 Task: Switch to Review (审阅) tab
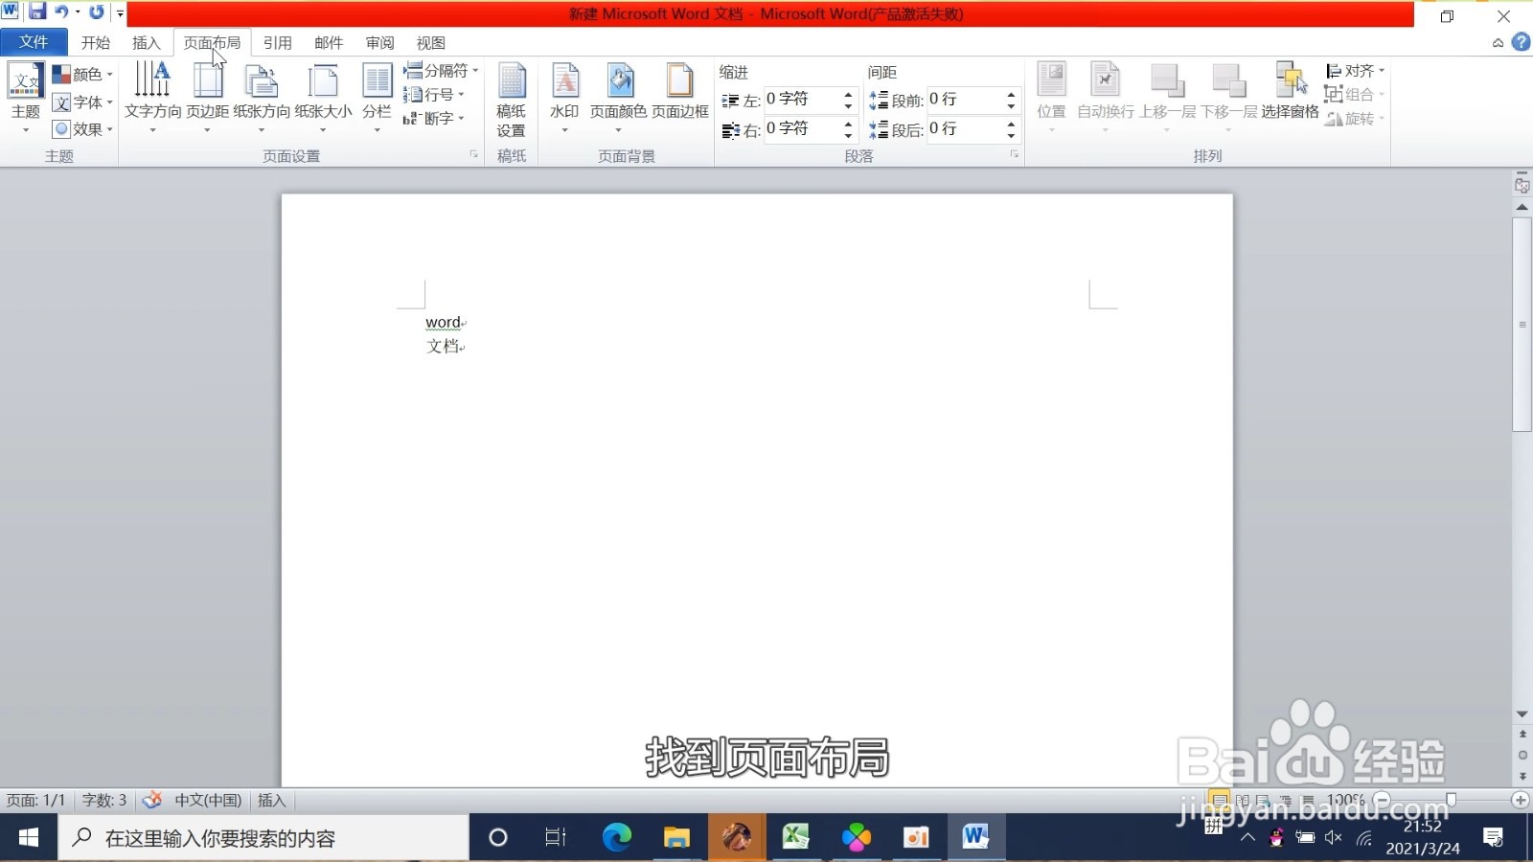tap(380, 43)
